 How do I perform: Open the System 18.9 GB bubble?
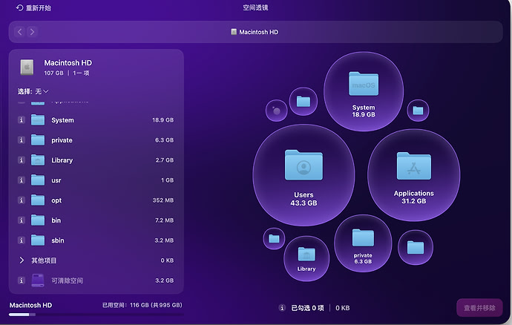tap(364, 92)
